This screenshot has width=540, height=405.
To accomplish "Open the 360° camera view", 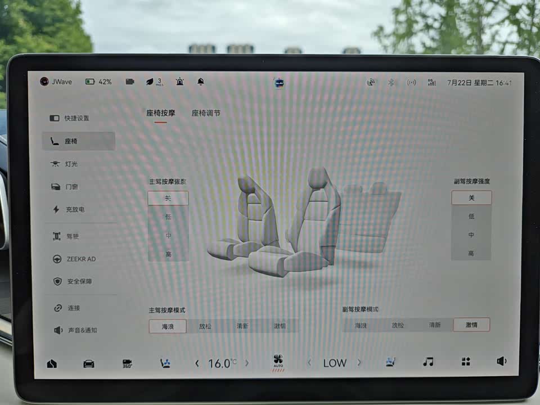I will click(128, 363).
